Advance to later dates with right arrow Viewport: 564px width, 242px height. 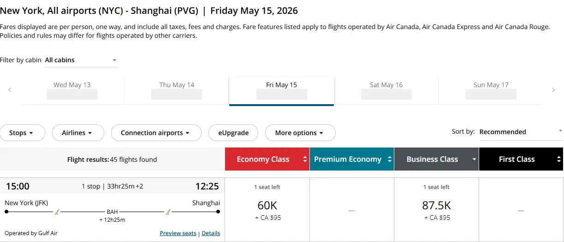tap(553, 90)
